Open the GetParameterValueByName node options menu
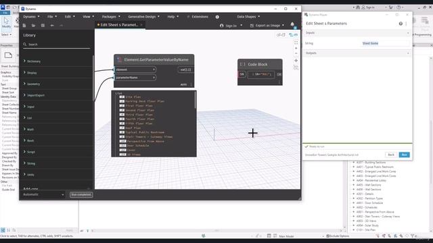Screen dimensions: 433x243 point(191,84)
